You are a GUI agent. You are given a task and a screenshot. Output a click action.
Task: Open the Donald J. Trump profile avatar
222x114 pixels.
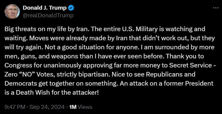(12, 11)
